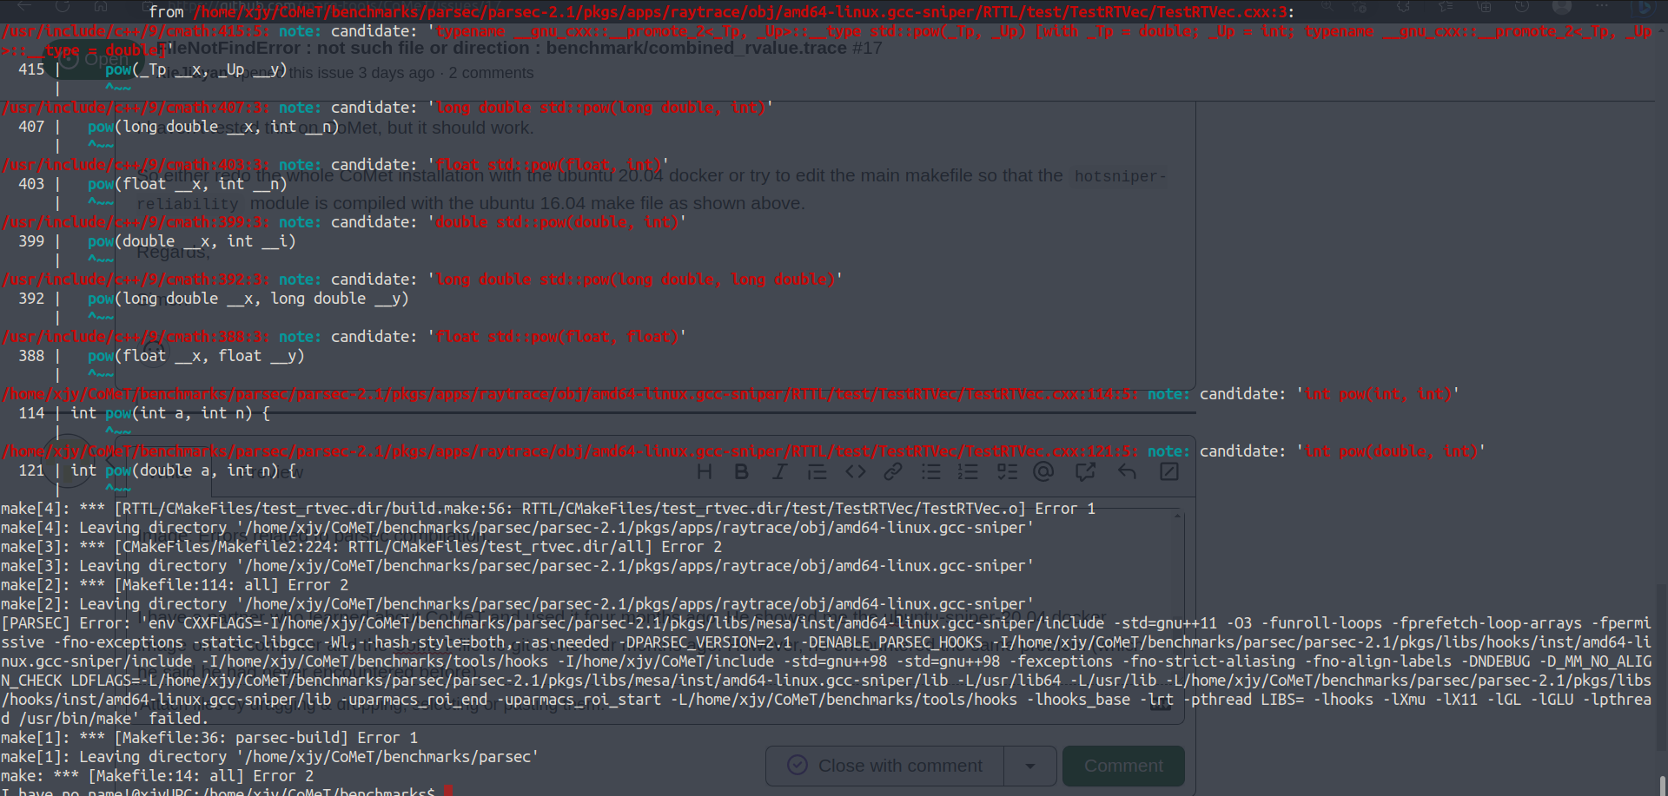Apply italic formatting to comment text
This screenshot has width=1668, height=796.
780,471
